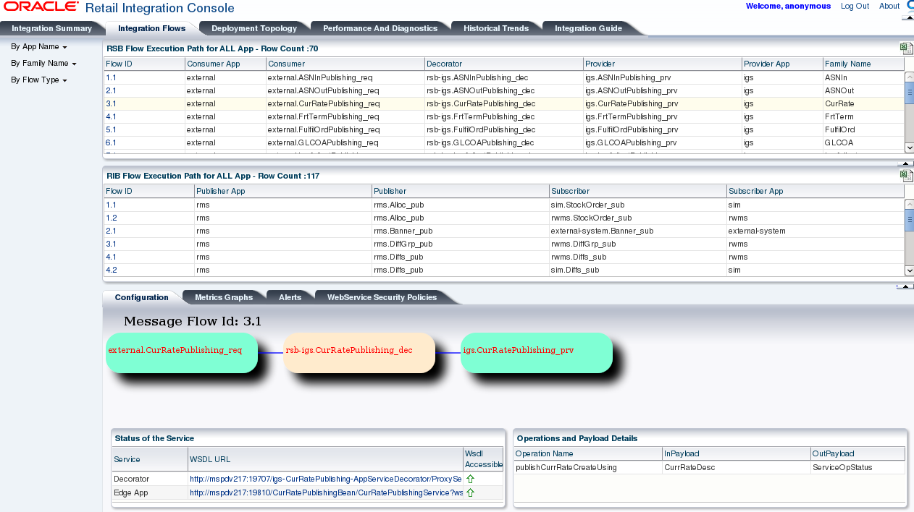Screen dimensions: 914x512
Task: Open the Deployment Topology tab
Action: tap(254, 28)
